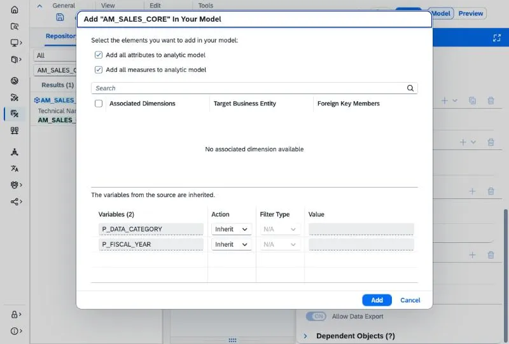Viewport: 509px width, 344px height.
Task: Click the Value field for P_DATA_CATEGORY
Action: [x=361, y=229]
